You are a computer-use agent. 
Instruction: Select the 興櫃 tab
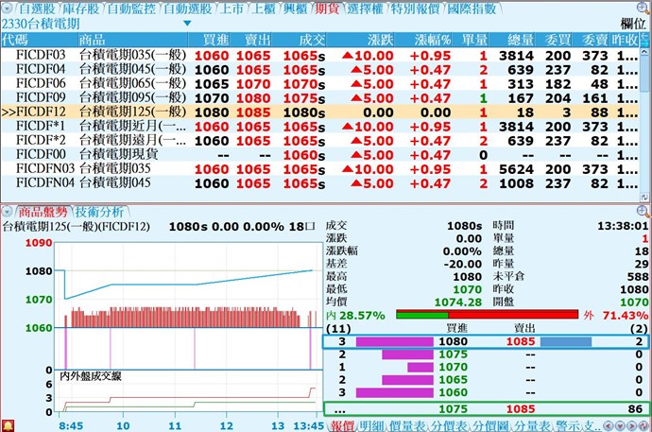click(295, 9)
